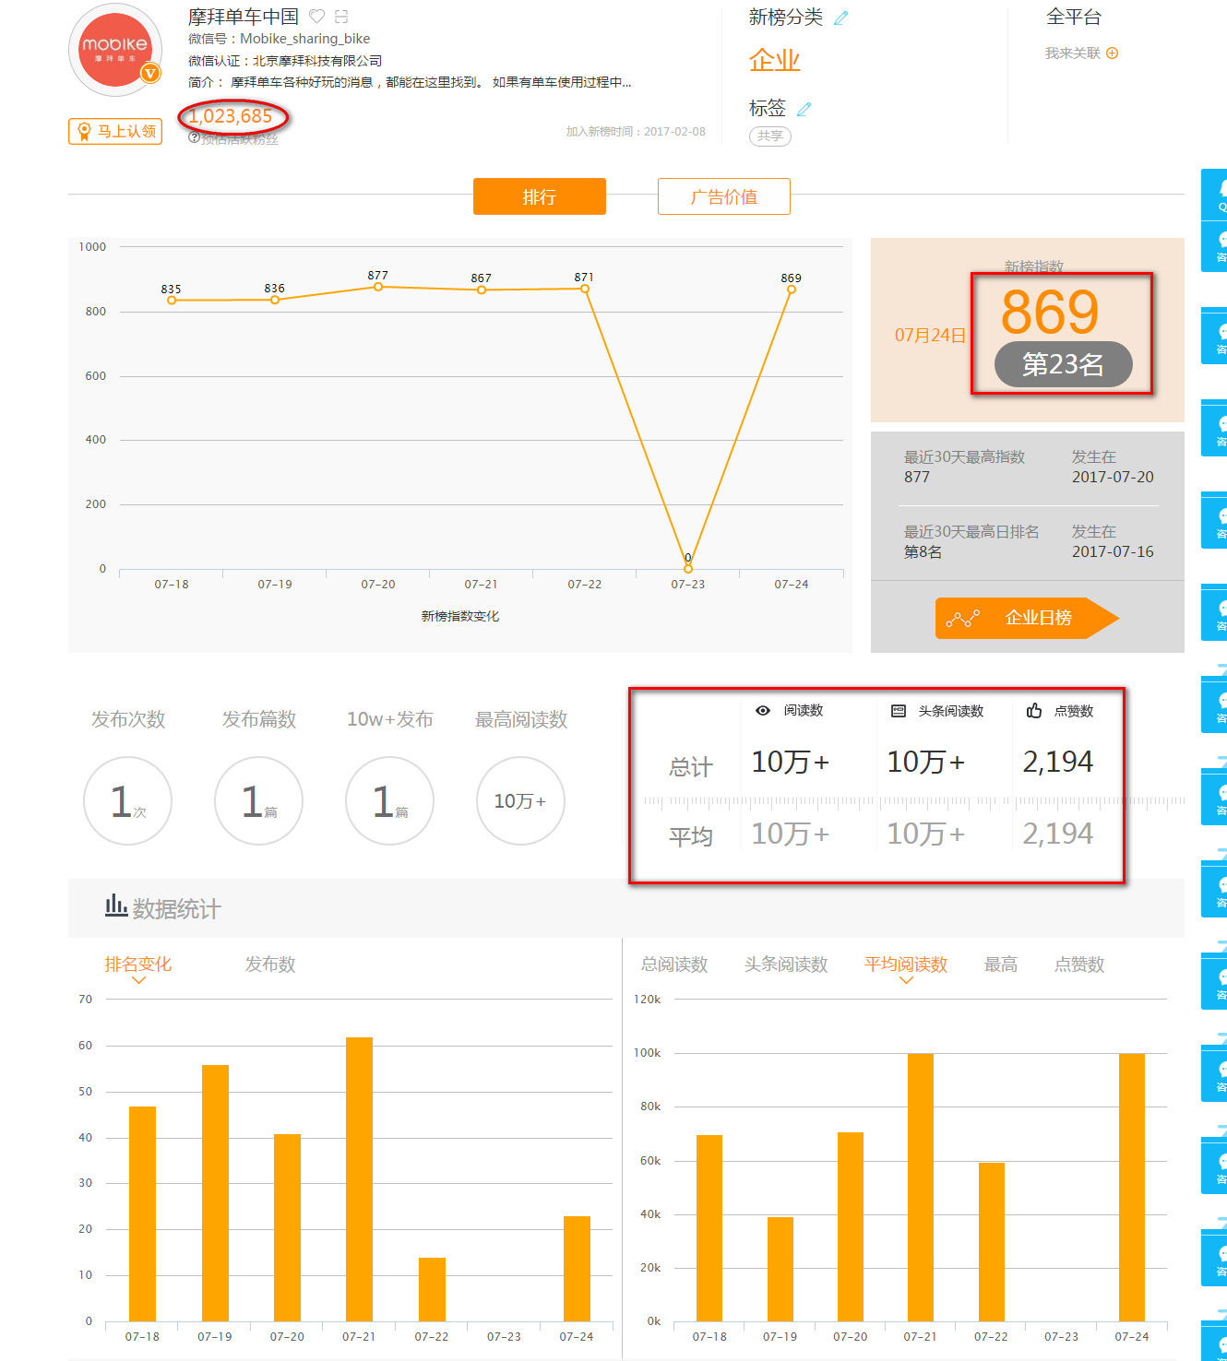Screen dimensions: 1227x1361
Task: Click the 07月24日 date label
Action: (930, 336)
